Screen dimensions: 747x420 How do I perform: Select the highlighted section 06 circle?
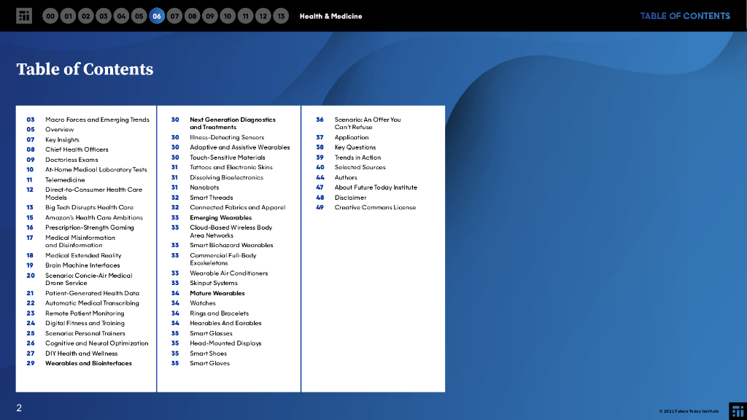point(157,16)
